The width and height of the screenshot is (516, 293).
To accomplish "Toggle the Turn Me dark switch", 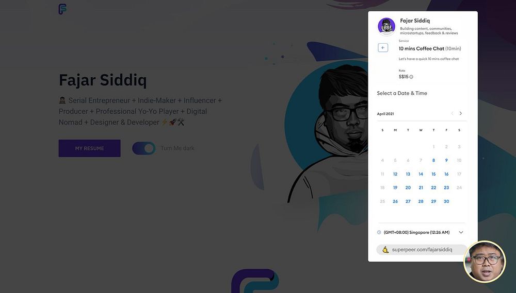I will pos(144,148).
